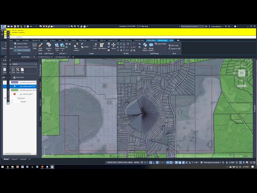Open the Tools icon in Task Pane
The image size is (257, 193).
pos(18,70)
